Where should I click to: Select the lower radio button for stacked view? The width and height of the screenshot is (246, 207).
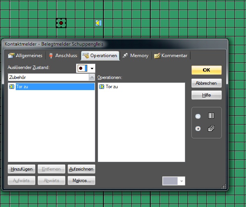[x=198, y=129]
